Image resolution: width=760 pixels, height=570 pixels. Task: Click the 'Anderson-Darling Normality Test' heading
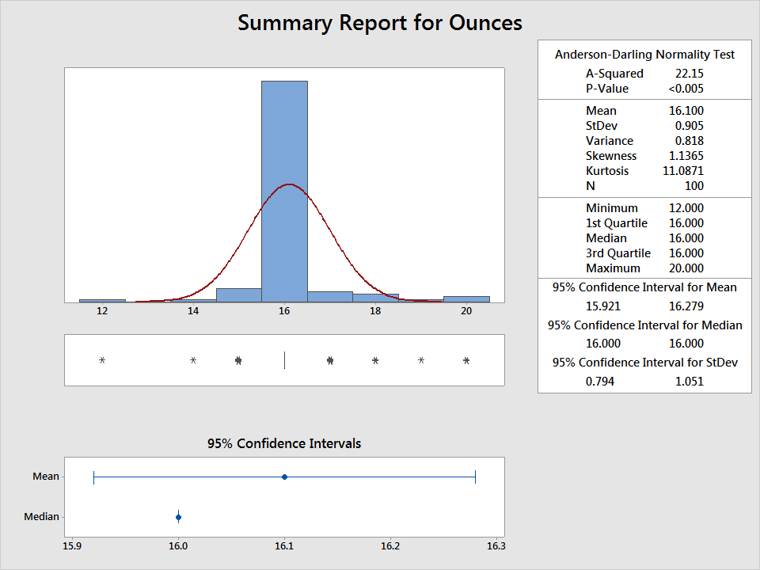[644, 55]
